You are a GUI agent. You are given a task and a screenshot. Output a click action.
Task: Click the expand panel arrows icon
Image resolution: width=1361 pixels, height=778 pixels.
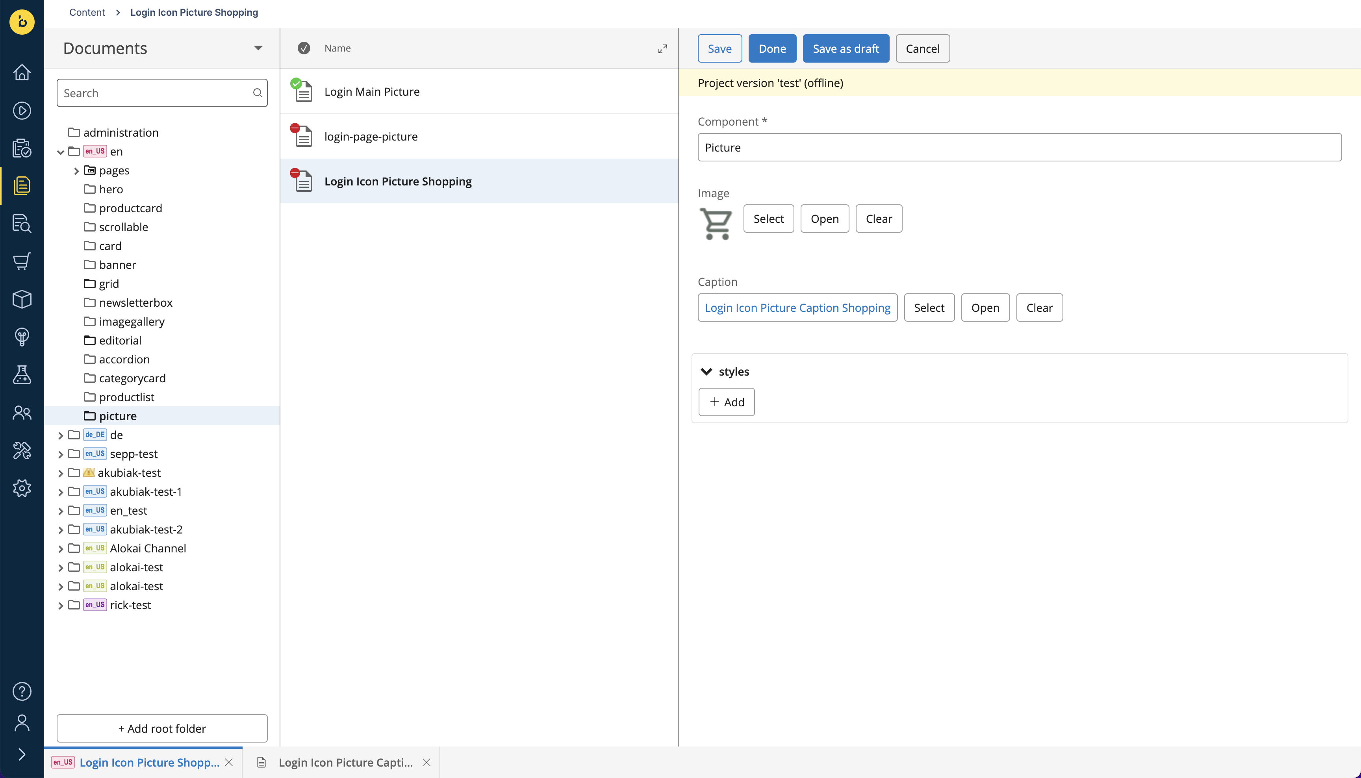[x=663, y=49]
